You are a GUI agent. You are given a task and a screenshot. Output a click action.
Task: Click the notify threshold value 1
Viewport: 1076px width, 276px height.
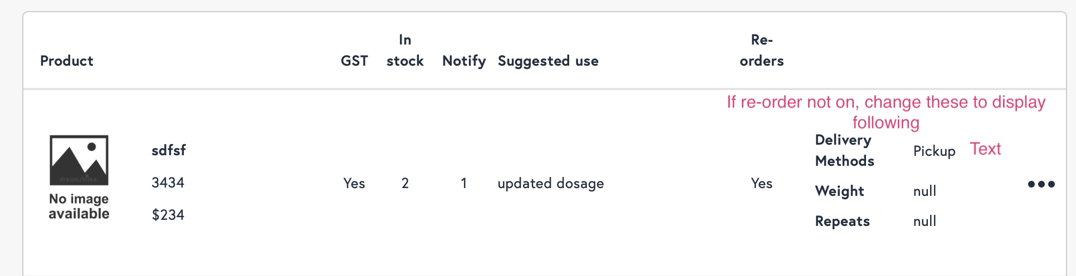point(463,184)
